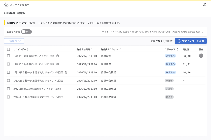The height and width of the screenshot is (140, 211).
Task: Click reminder name 1月12日目標一次承認者向けリマインド1回目
Action: click(x=38, y=73)
